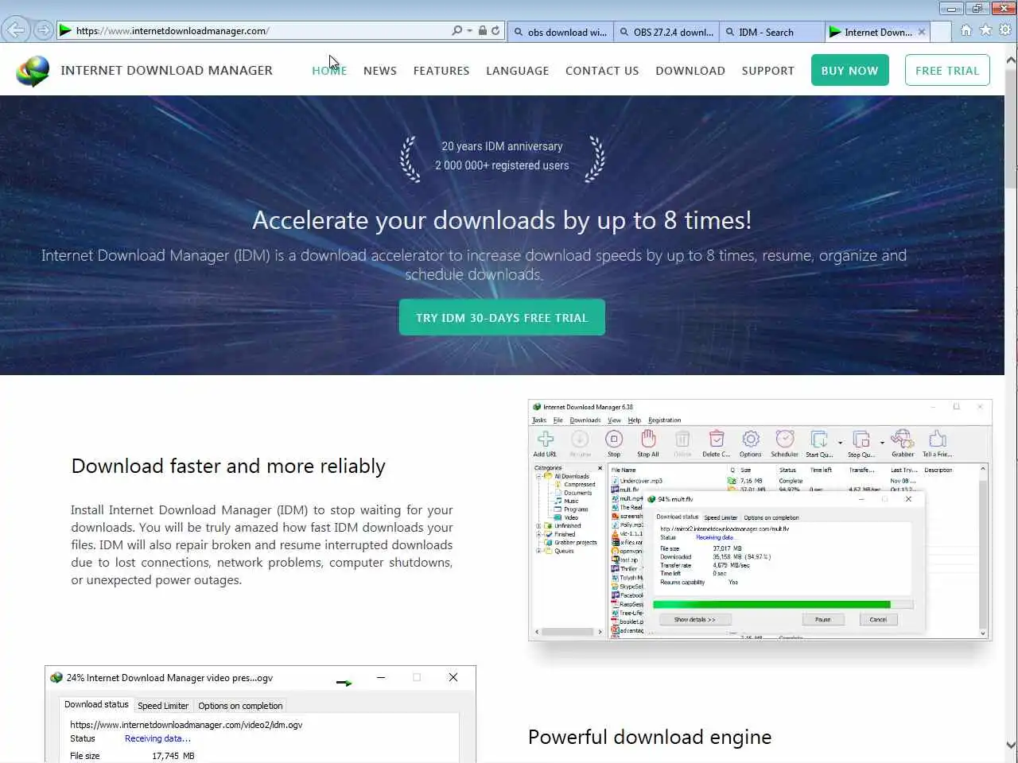Click the green IDM favicon in address bar

[x=65, y=31]
